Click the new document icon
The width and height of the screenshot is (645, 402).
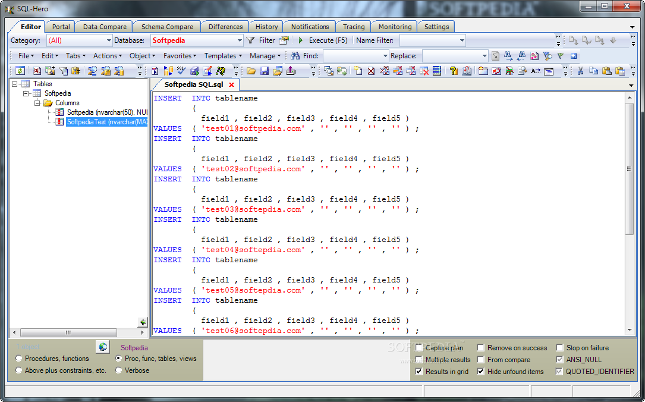point(358,71)
